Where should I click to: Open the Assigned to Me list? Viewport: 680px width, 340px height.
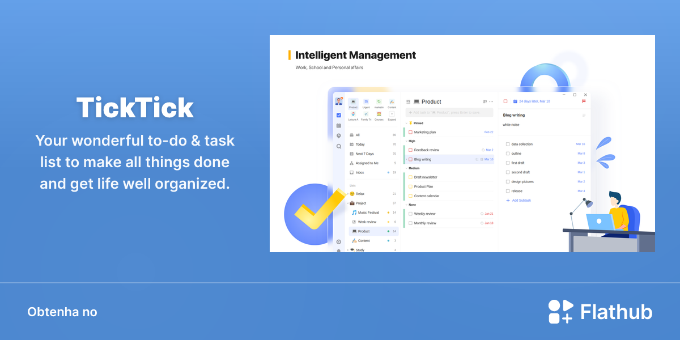coord(373,163)
